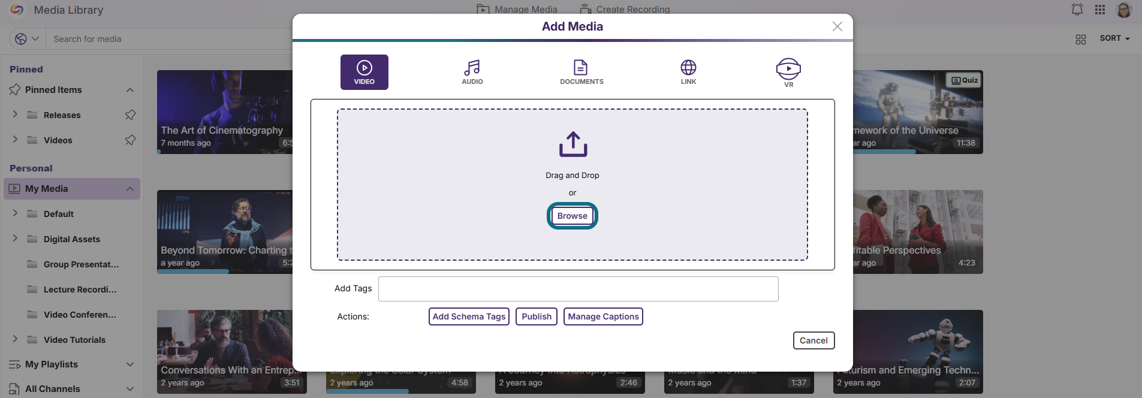Open the user profile avatar
Viewport: 1142px width, 398px height.
click(1123, 10)
